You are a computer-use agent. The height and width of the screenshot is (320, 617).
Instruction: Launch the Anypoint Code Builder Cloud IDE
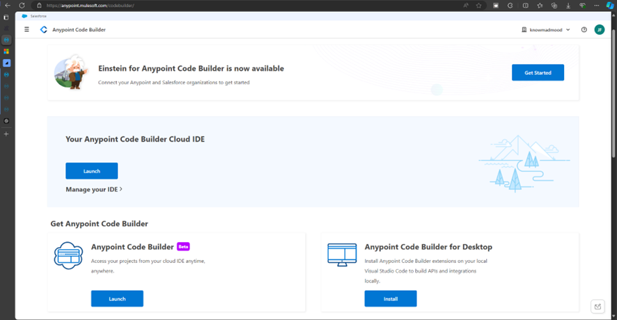point(92,171)
